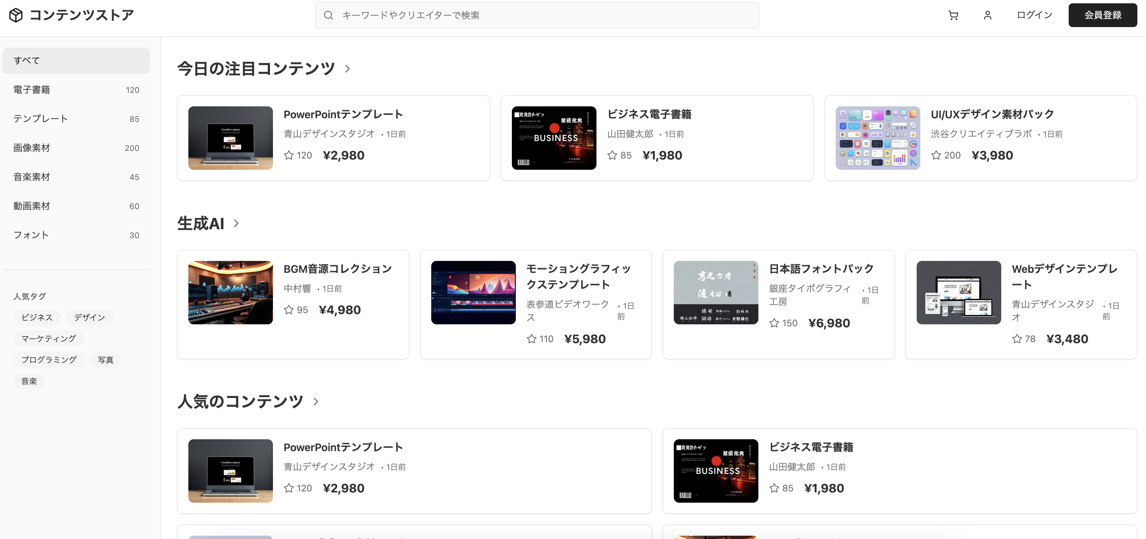Open the PowerPointテンプレート laptop thumbnail
1146x539 pixels.
coord(230,138)
